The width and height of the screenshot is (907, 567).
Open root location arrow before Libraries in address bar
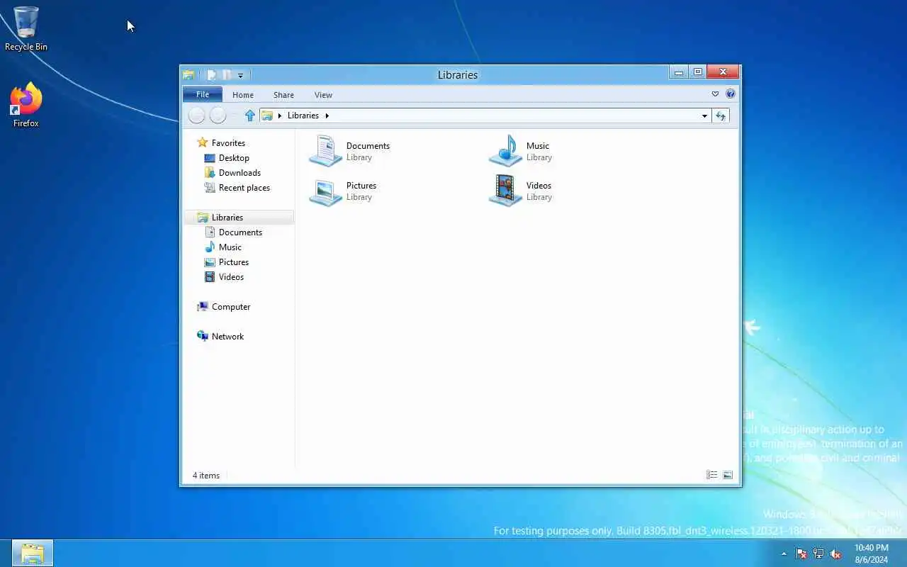(280, 116)
